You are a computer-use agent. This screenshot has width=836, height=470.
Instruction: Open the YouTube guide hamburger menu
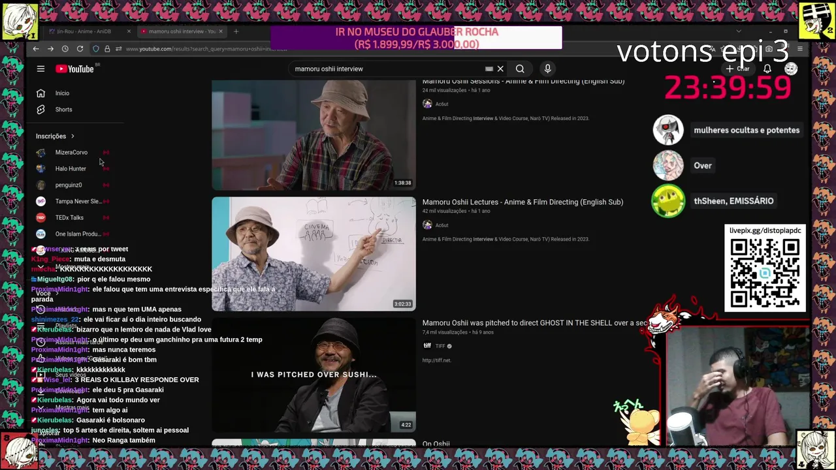(40, 69)
